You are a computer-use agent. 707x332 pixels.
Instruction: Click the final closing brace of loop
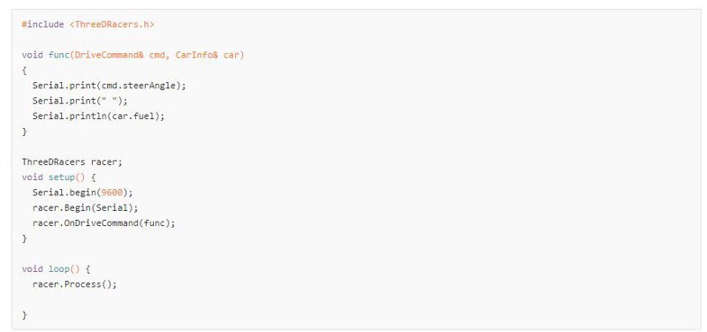[x=25, y=315]
